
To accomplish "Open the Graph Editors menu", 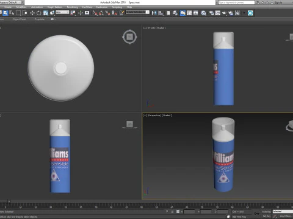I will 55,7.
